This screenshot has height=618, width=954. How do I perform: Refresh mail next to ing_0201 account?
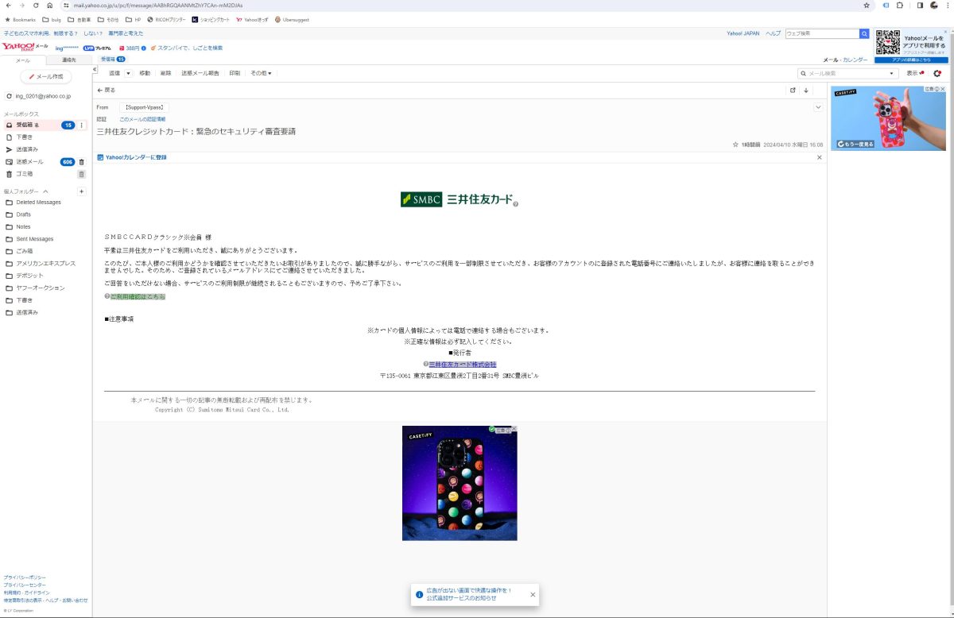coord(9,96)
